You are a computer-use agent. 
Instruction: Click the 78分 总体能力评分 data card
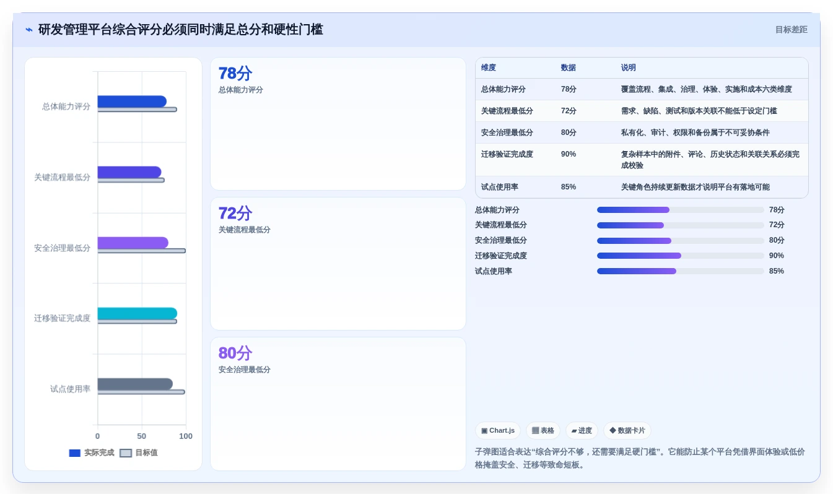click(338, 124)
